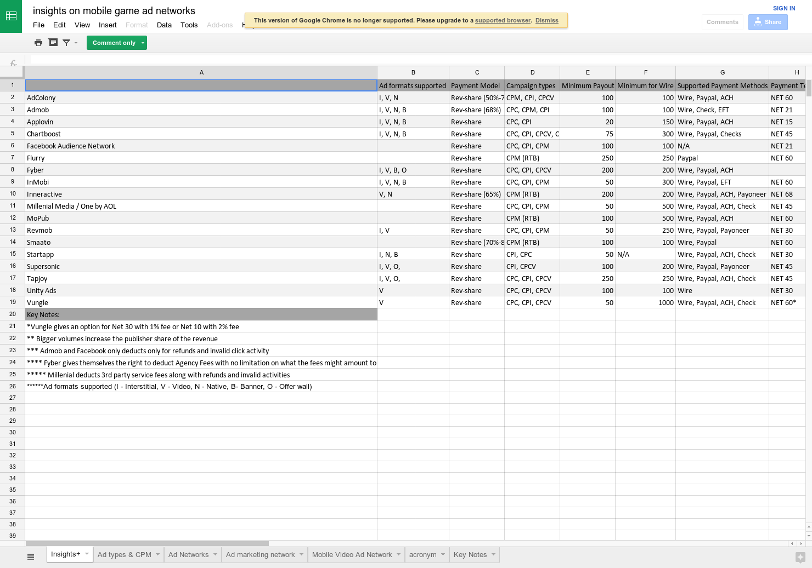Image resolution: width=812 pixels, height=568 pixels.
Task: Open the File menu
Action: (x=38, y=25)
